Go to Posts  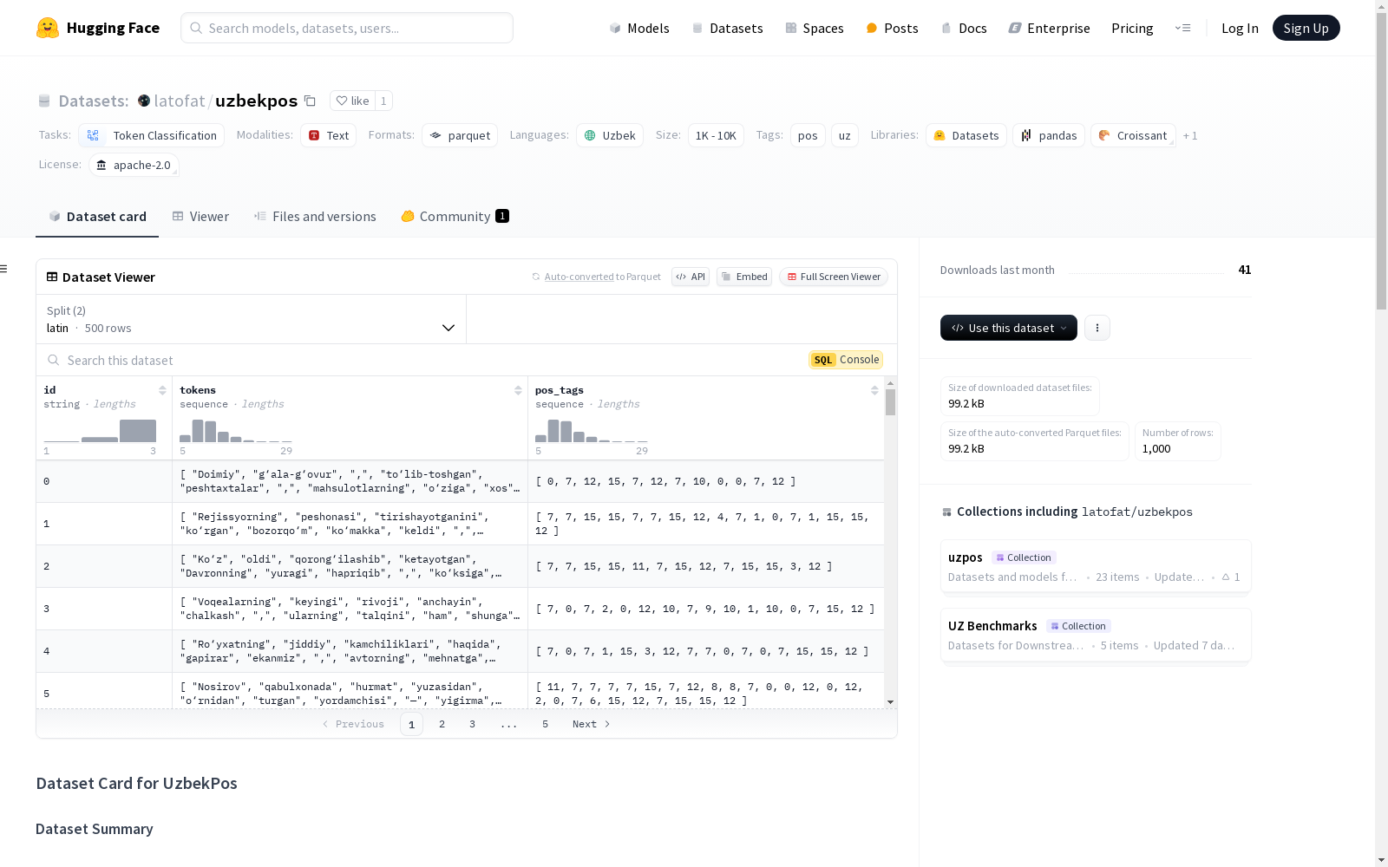(892, 28)
